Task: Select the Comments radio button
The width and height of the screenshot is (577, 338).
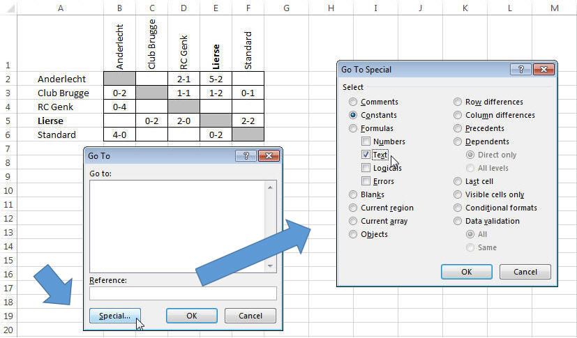Action: point(353,102)
